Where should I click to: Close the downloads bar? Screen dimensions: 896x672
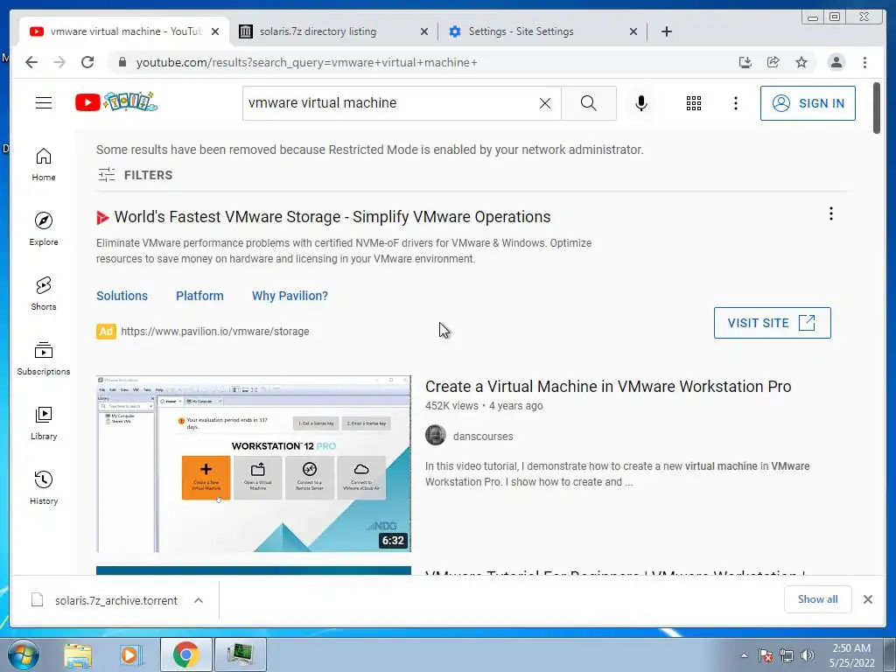(x=867, y=599)
